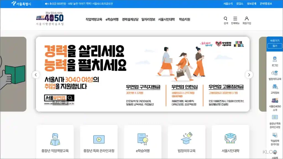Show the next banner slide arrow
The height and width of the screenshot is (159, 283).
(249, 75)
